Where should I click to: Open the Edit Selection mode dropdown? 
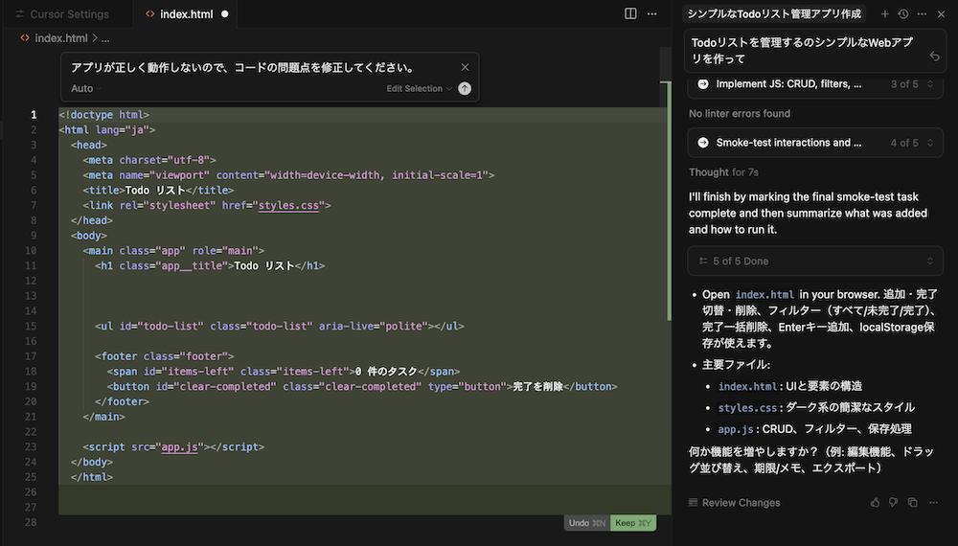420,88
